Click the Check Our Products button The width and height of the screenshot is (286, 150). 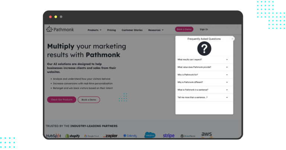tap(62, 100)
